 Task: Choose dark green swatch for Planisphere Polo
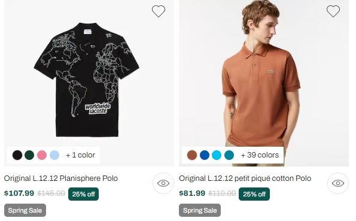coord(29,155)
